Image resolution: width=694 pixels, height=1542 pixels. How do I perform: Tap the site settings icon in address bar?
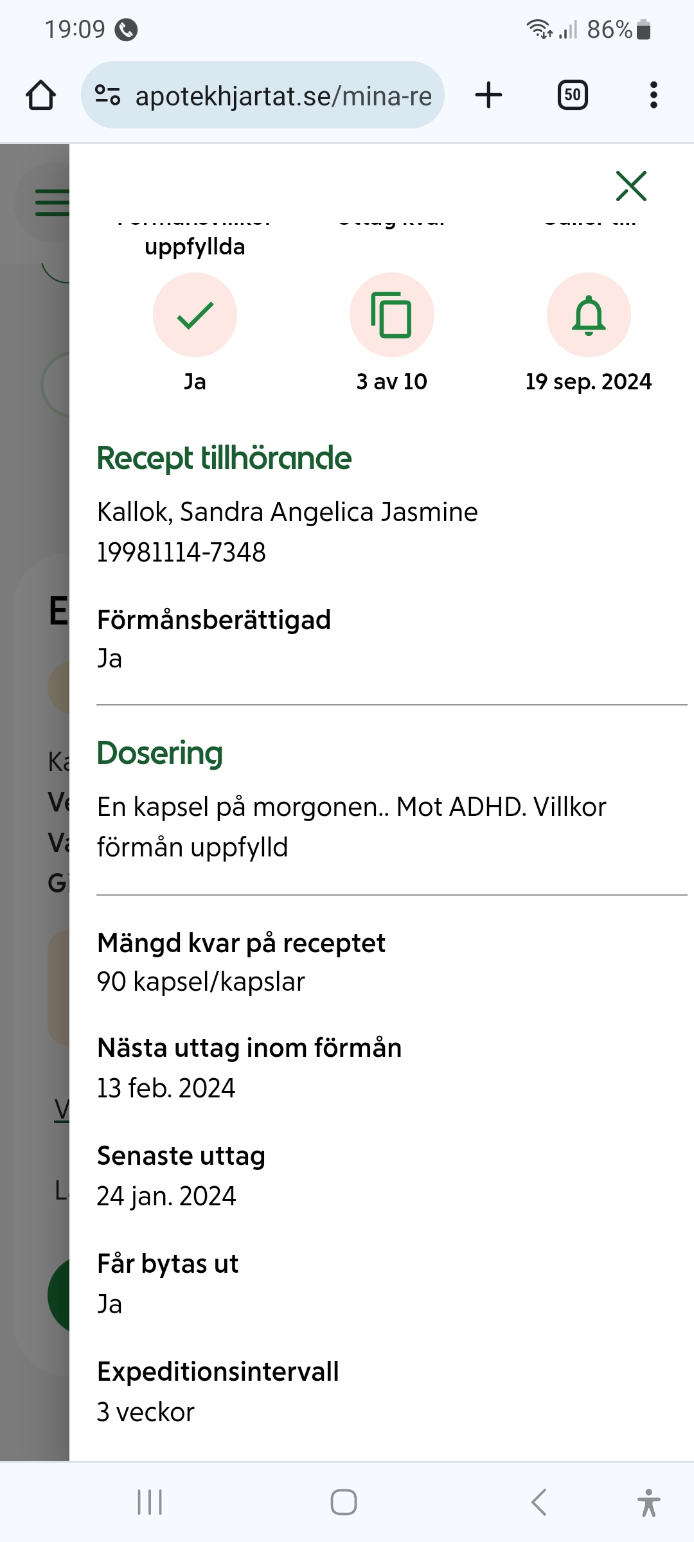[x=107, y=95]
